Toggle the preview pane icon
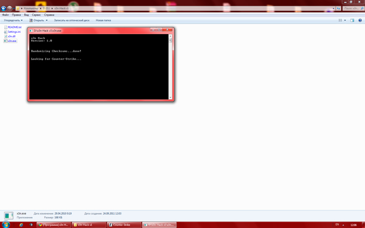The width and height of the screenshot is (365, 228). 352,21
